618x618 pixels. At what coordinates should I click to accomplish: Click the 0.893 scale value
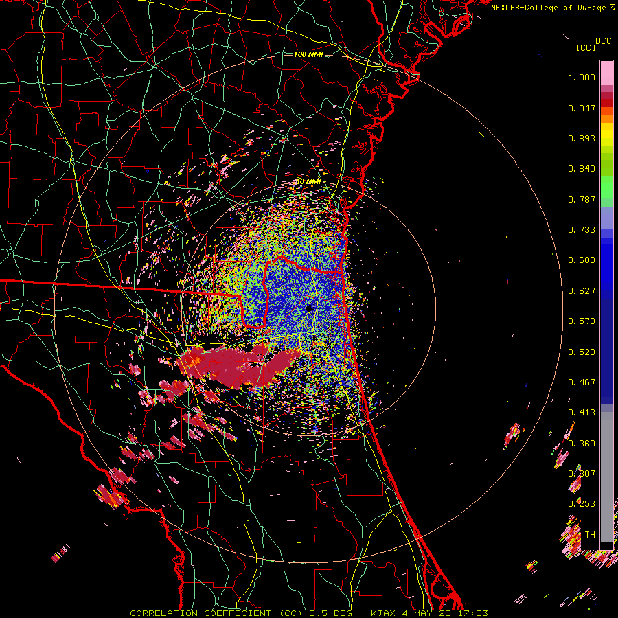(x=582, y=138)
